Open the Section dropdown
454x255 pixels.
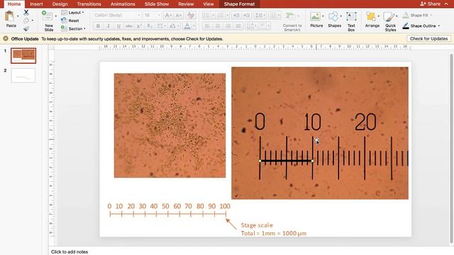73,28
